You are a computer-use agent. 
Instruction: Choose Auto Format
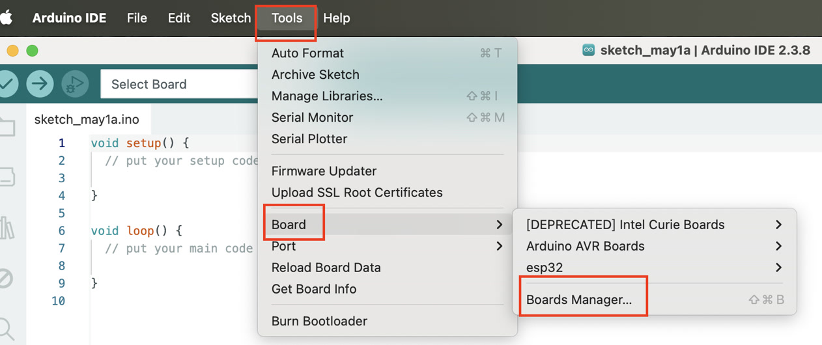point(388,53)
